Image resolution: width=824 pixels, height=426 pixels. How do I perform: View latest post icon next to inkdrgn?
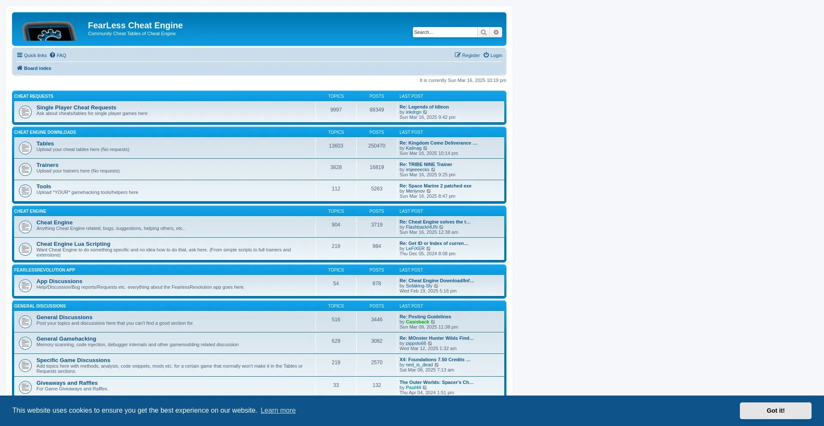[x=425, y=112]
